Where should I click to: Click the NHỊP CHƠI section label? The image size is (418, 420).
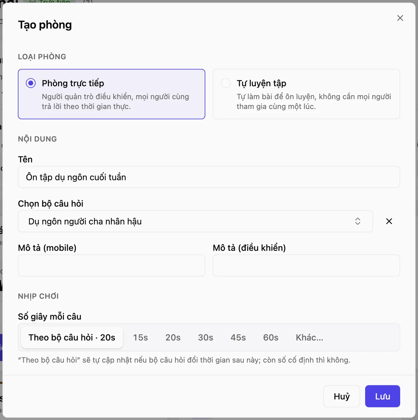38,296
